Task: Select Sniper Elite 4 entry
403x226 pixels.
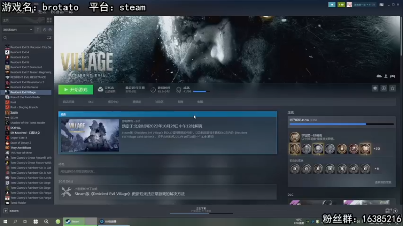Action: point(19,138)
